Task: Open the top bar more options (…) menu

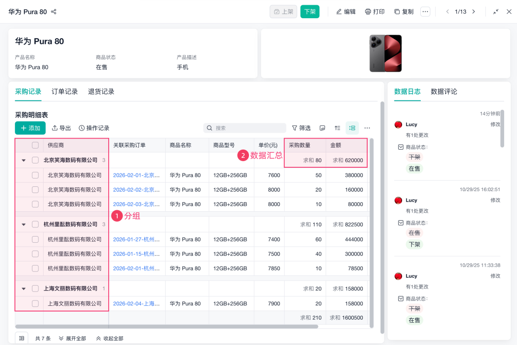Action: (x=426, y=11)
